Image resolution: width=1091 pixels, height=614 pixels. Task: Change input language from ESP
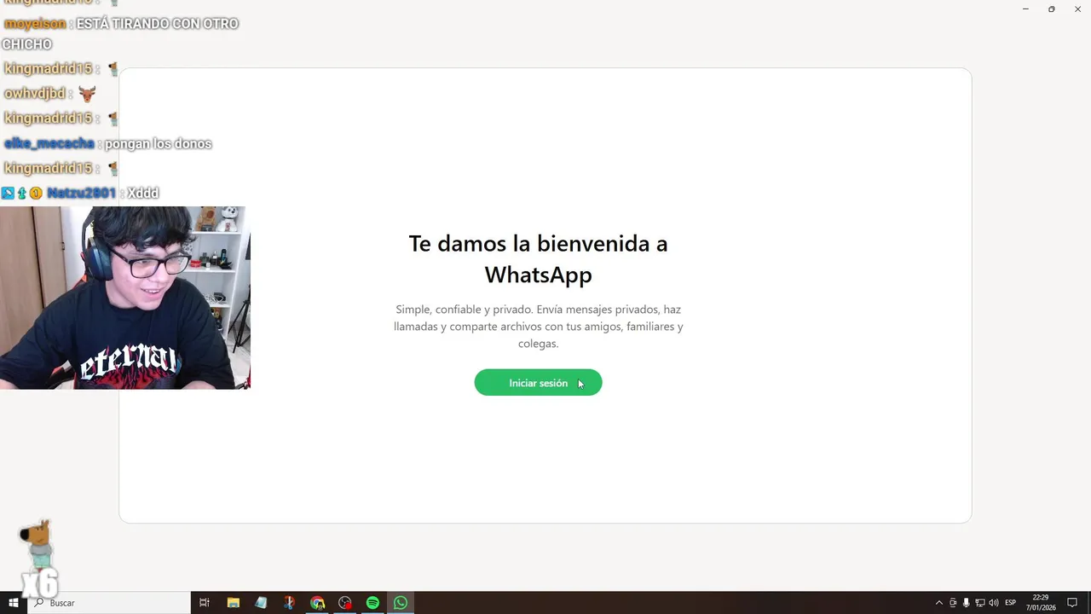coord(1011,603)
